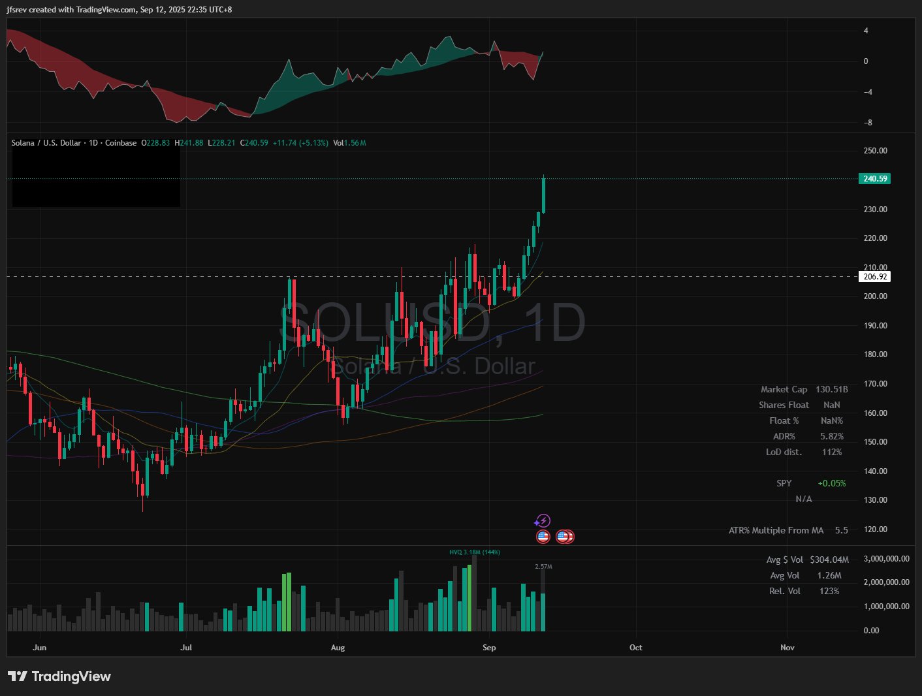Image resolution: width=922 pixels, height=696 pixels.
Task: Click the high value H241.88
Action: pyautogui.click(x=189, y=143)
